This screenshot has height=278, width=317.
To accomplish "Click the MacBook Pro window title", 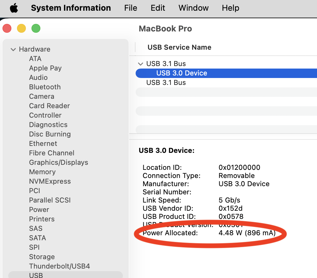I will click(165, 29).
